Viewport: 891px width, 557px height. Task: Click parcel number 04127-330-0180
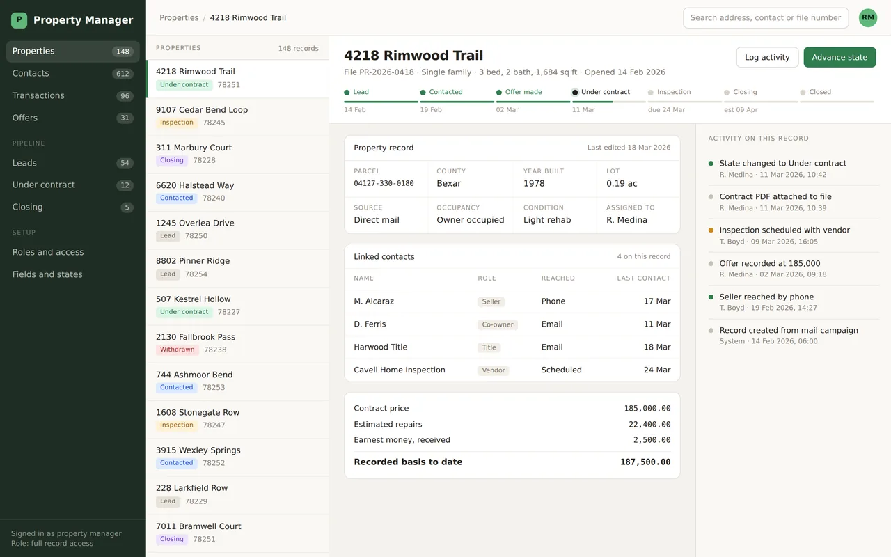(x=384, y=184)
